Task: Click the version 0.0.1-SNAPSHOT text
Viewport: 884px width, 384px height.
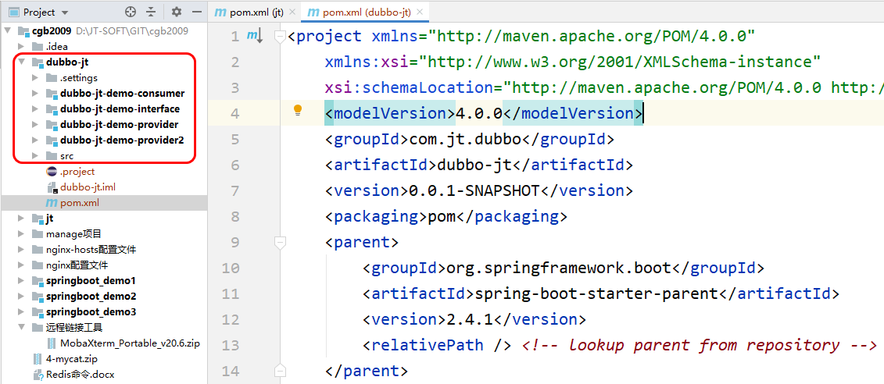Action: (474, 191)
